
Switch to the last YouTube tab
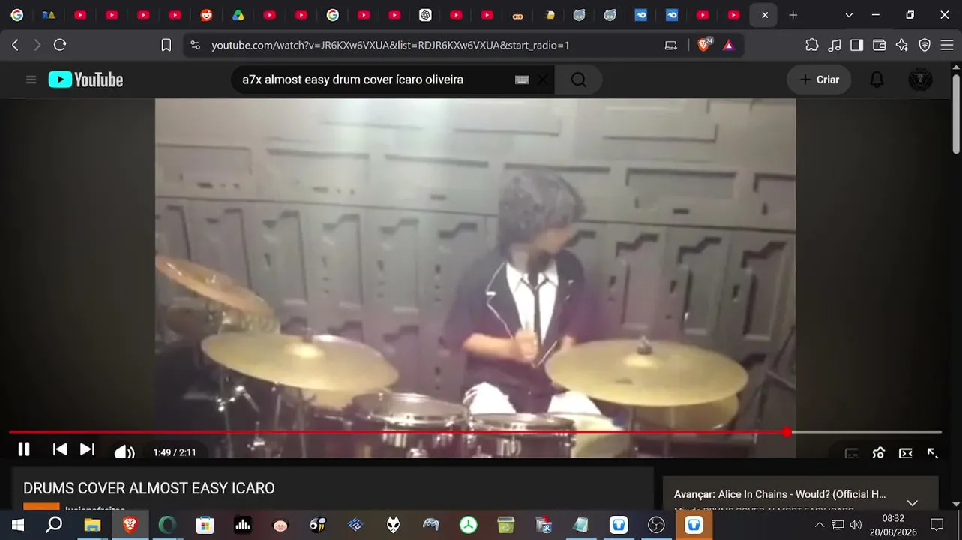[x=733, y=15]
